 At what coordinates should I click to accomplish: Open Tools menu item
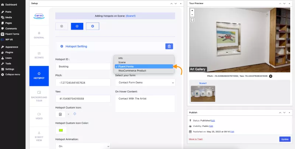coord(6,63)
